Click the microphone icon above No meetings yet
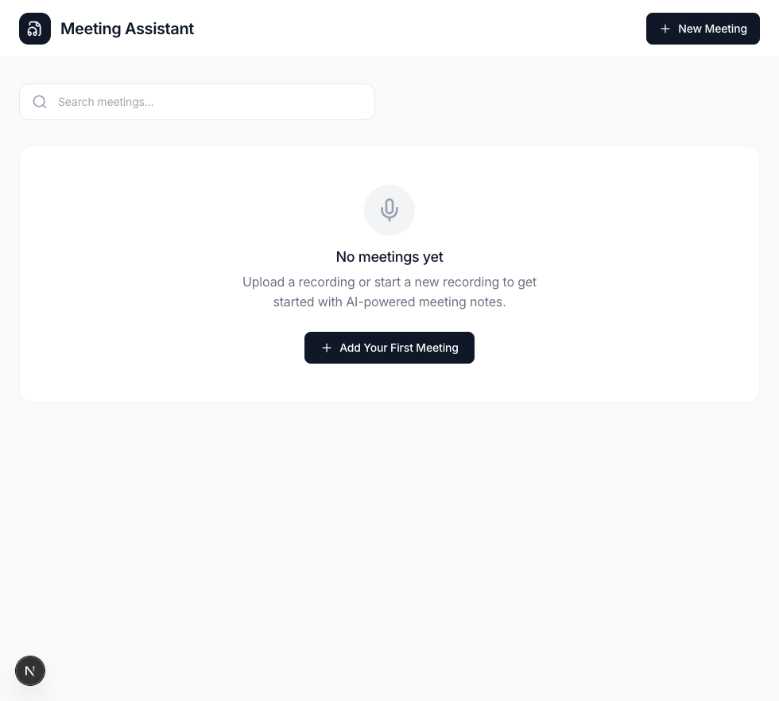 [389, 210]
